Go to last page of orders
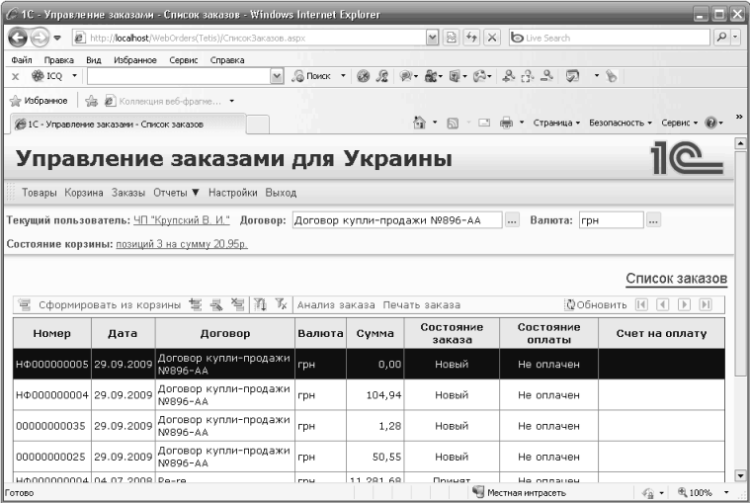Screen dimensions: 750x503 706,304
